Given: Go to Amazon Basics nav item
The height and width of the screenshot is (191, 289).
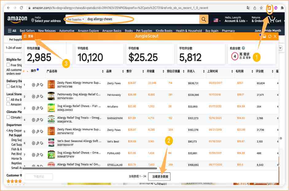Looking at the screenshot, I should point(112,31).
